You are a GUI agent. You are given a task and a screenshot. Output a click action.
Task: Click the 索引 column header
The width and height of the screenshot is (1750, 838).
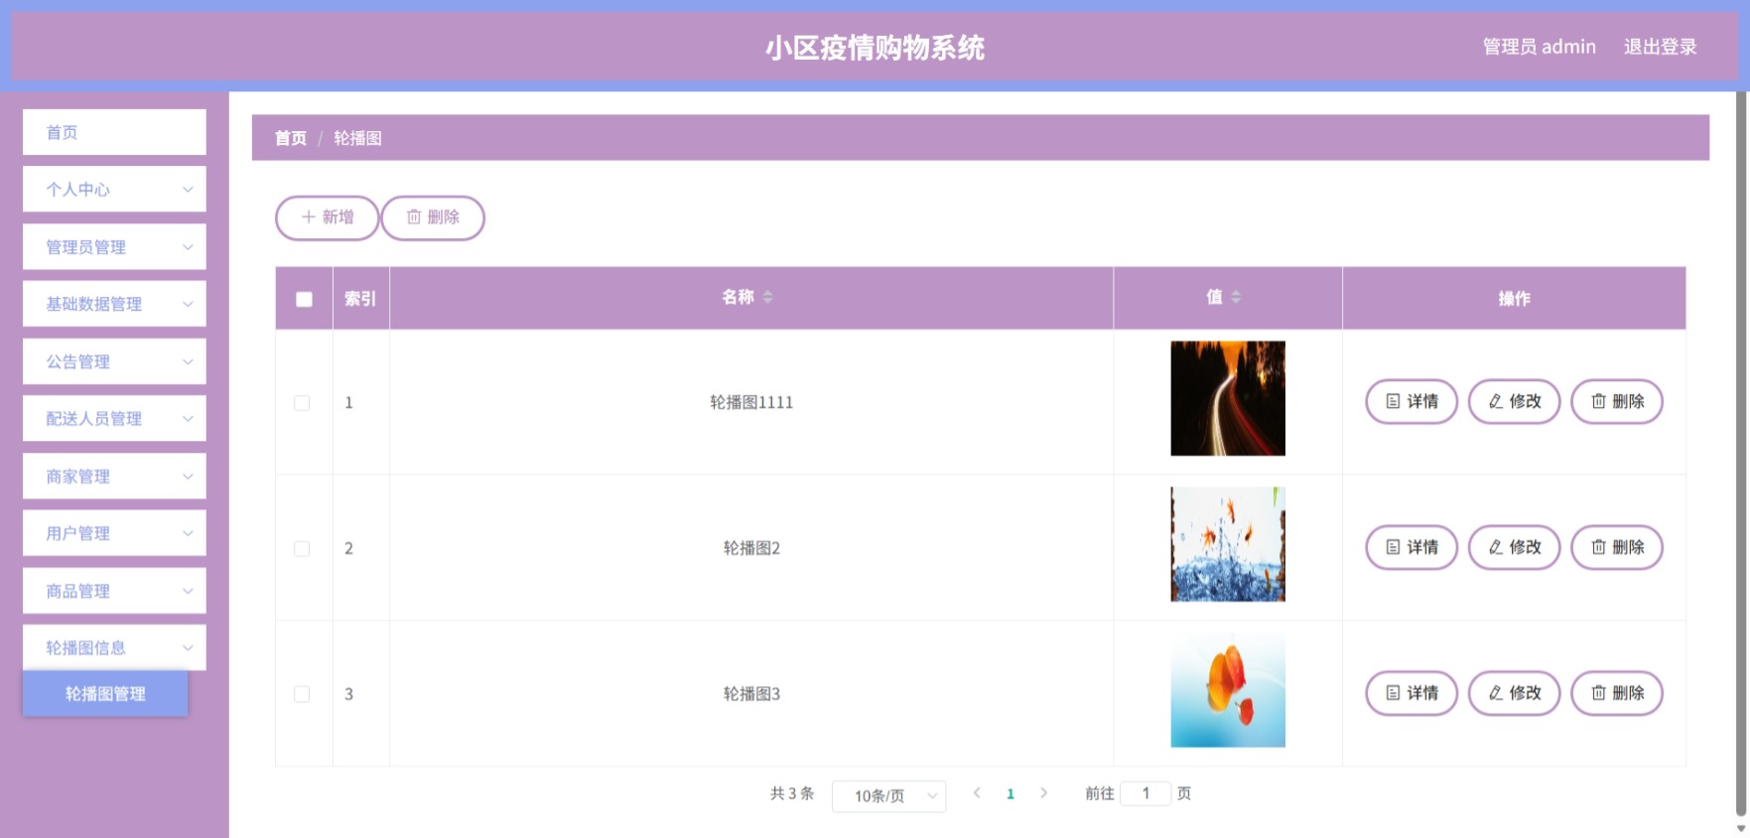point(360,298)
